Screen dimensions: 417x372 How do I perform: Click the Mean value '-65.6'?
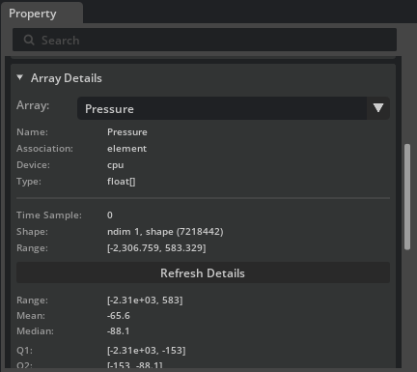click(x=119, y=316)
